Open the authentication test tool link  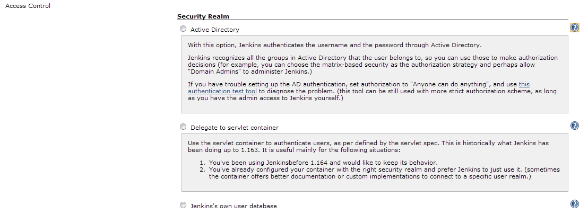point(359,88)
